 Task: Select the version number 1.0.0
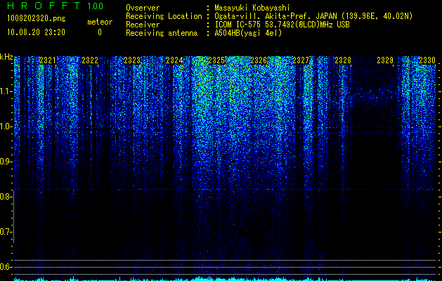96,6
